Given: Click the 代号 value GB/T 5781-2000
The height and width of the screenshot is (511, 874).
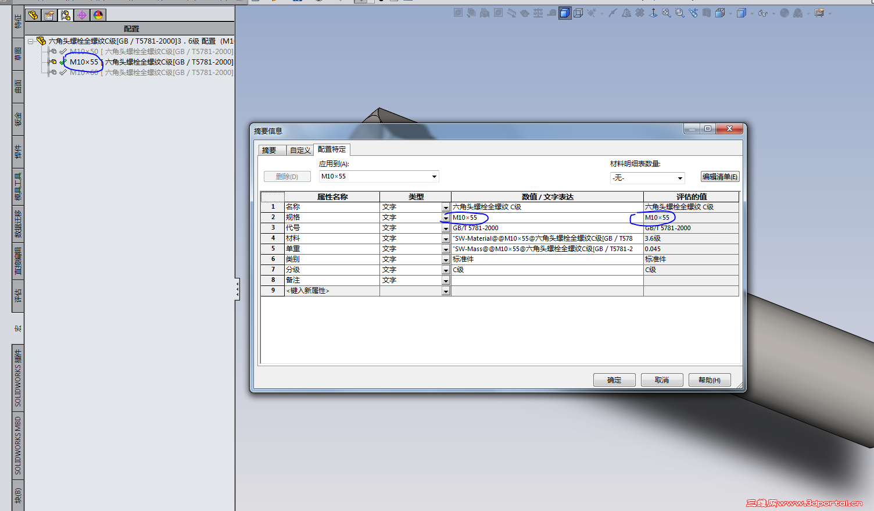Looking at the screenshot, I should coord(547,228).
